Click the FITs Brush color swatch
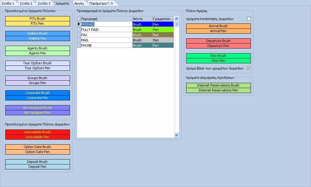Image resolution: width=311 pixels, height=187 pixels. (37, 19)
